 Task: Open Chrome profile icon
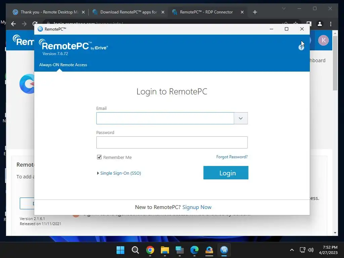[x=320, y=24]
